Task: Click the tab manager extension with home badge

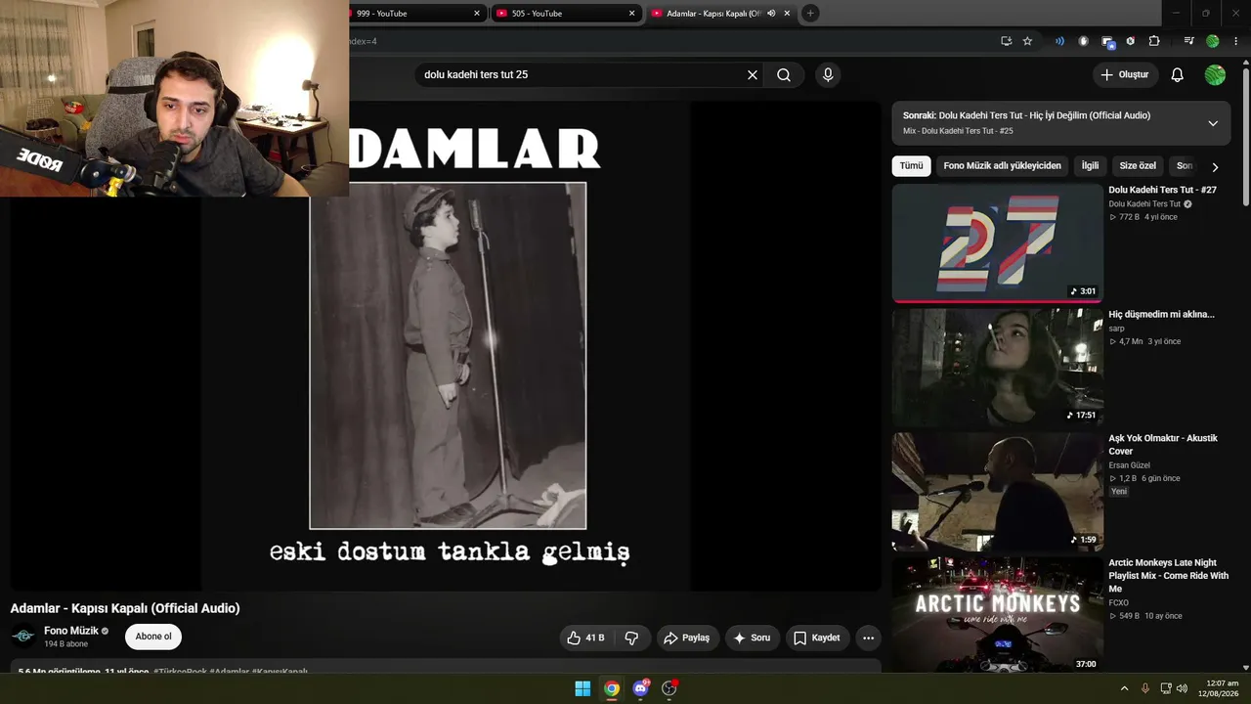Action: coord(1107,41)
